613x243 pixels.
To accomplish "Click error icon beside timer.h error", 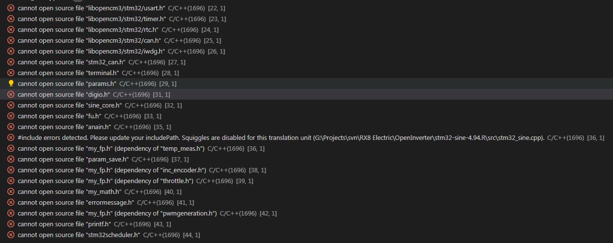I will click(11, 19).
